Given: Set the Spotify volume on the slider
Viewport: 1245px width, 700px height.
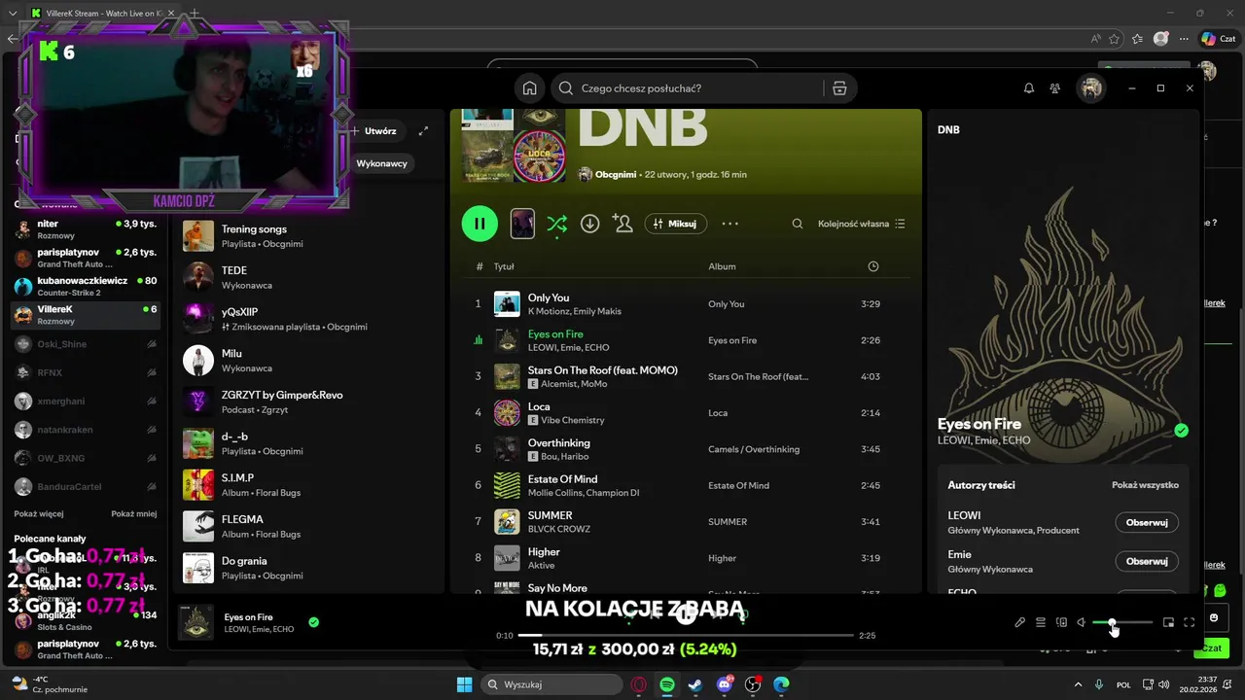Looking at the screenshot, I should click(1122, 622).
